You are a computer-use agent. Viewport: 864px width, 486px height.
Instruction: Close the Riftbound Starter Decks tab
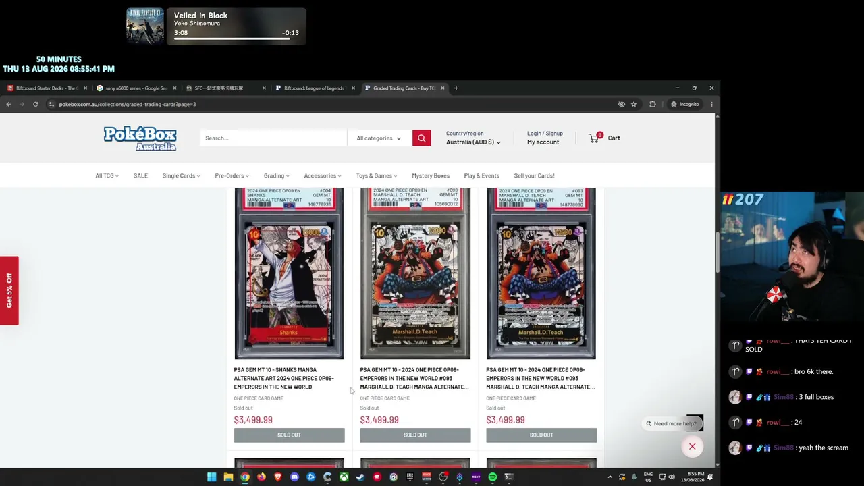coord(85,88)
